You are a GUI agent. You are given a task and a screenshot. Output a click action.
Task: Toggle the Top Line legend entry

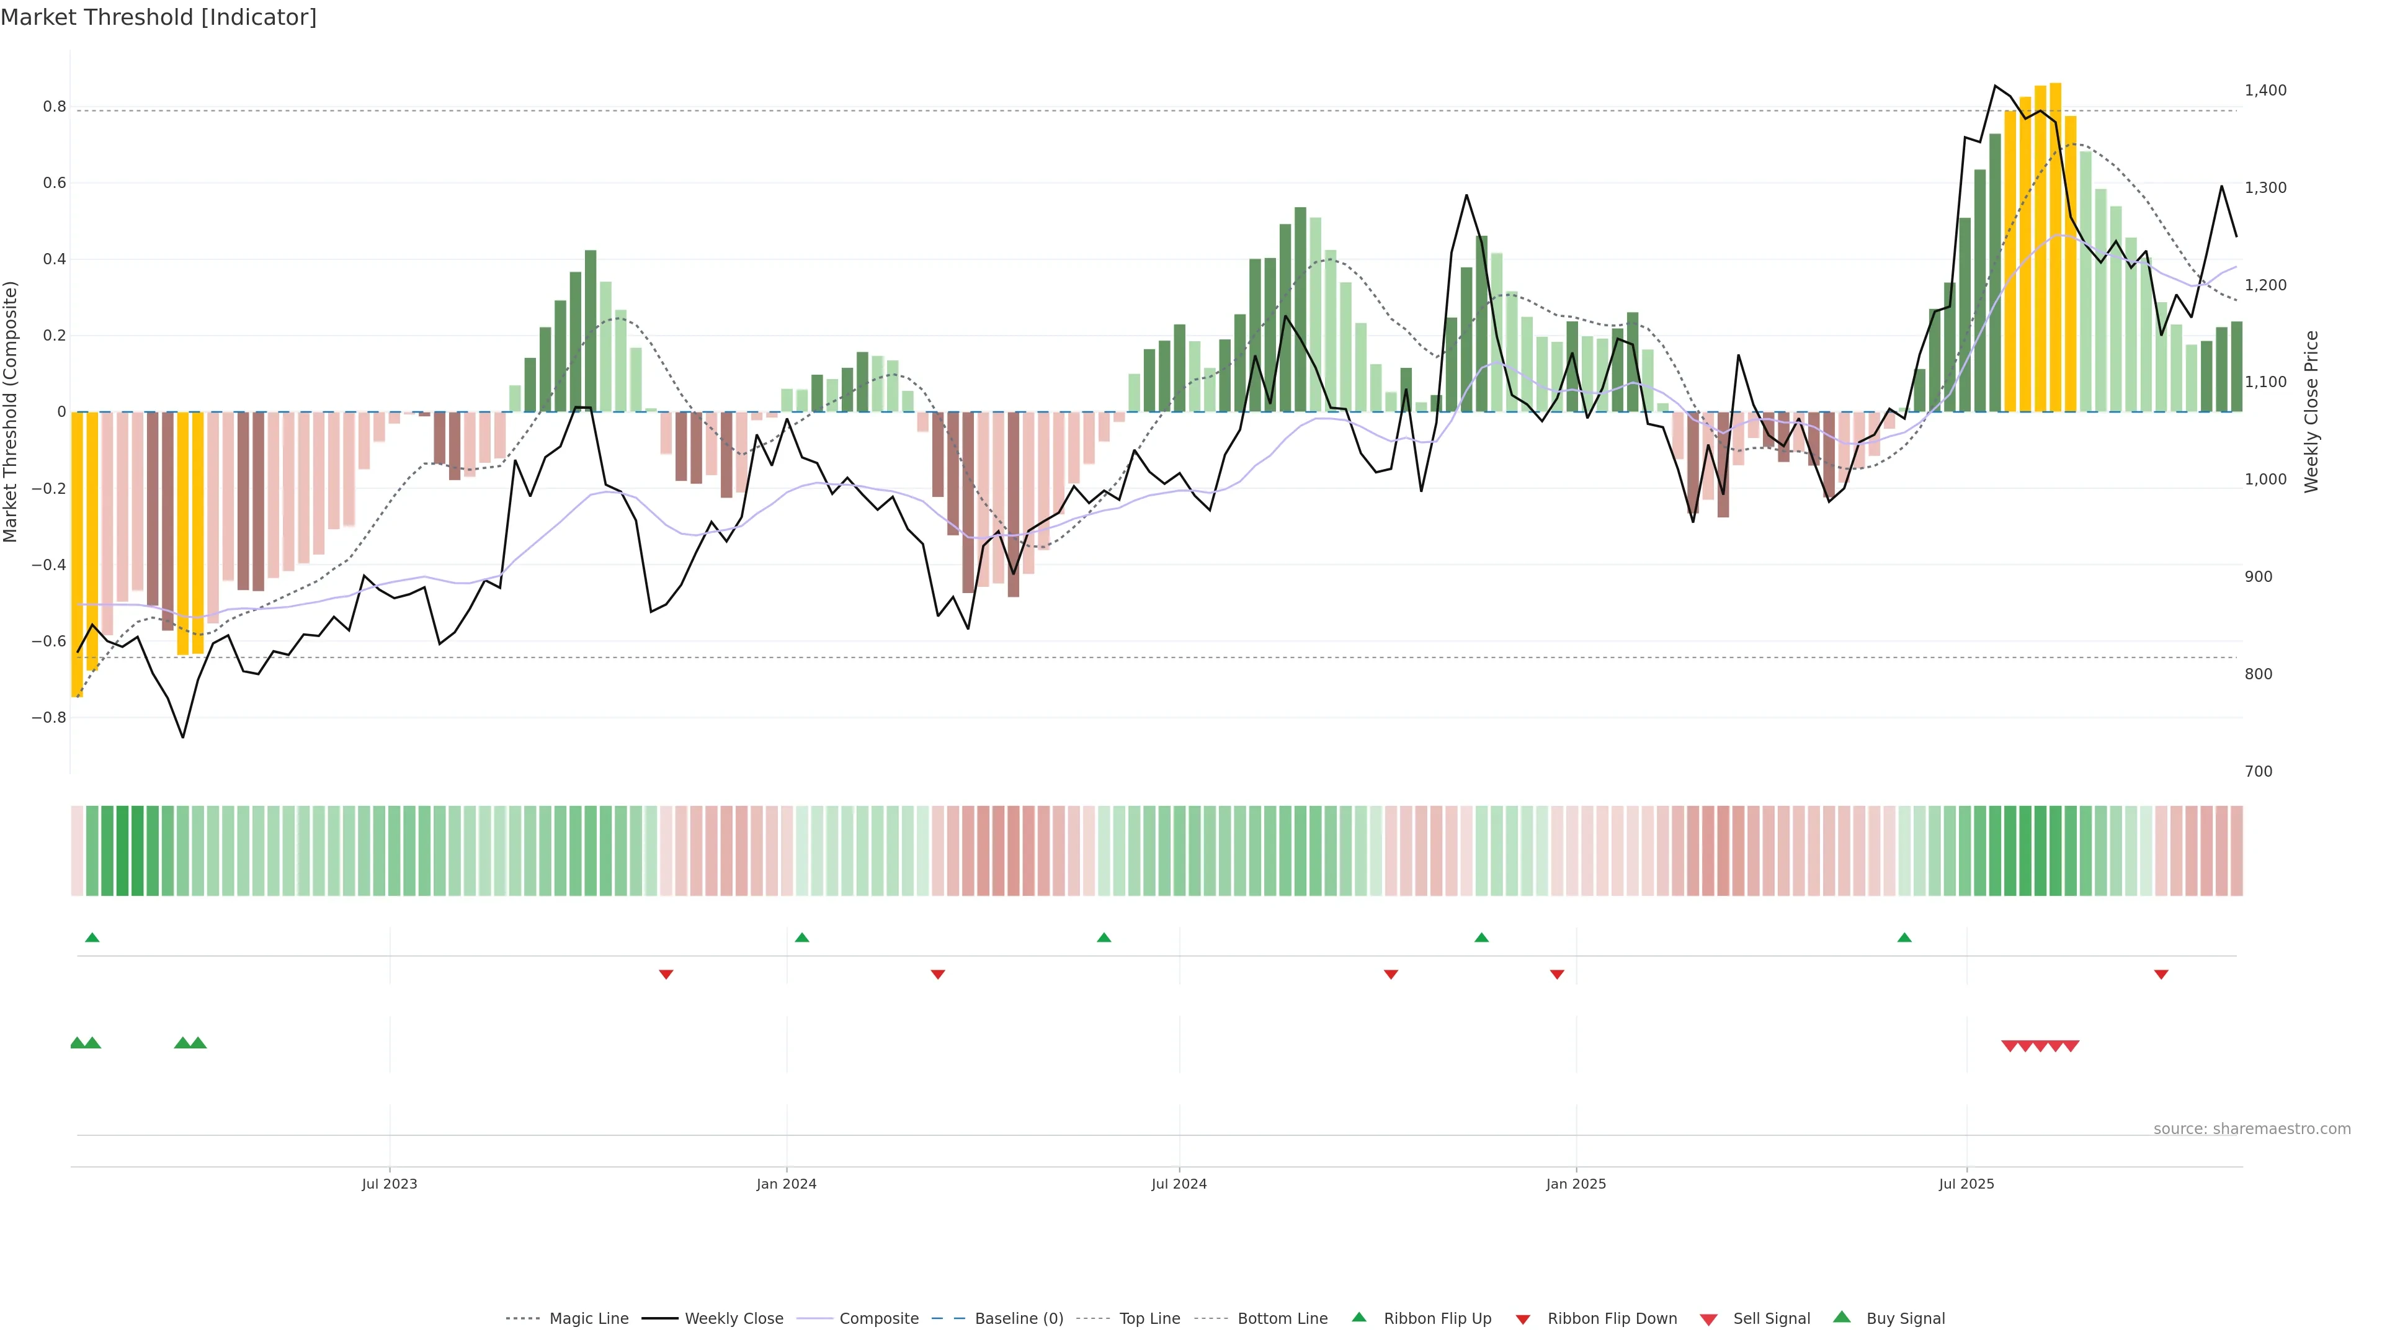click(1149, 1319)
